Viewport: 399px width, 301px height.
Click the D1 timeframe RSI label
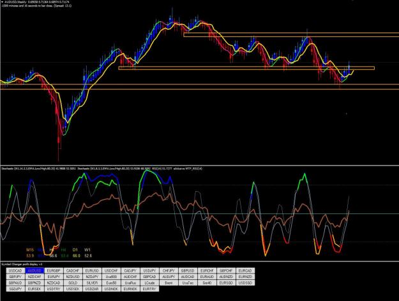[75, 250]
